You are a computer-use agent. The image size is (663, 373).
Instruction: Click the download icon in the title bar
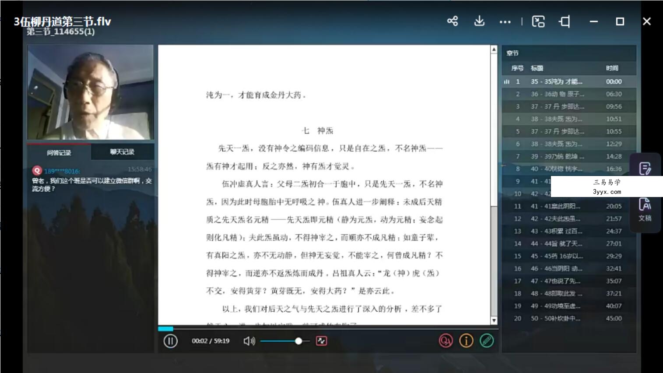(479, 21)
